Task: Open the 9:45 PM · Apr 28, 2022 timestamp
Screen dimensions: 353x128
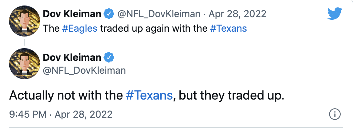Action: coord(61,114)
